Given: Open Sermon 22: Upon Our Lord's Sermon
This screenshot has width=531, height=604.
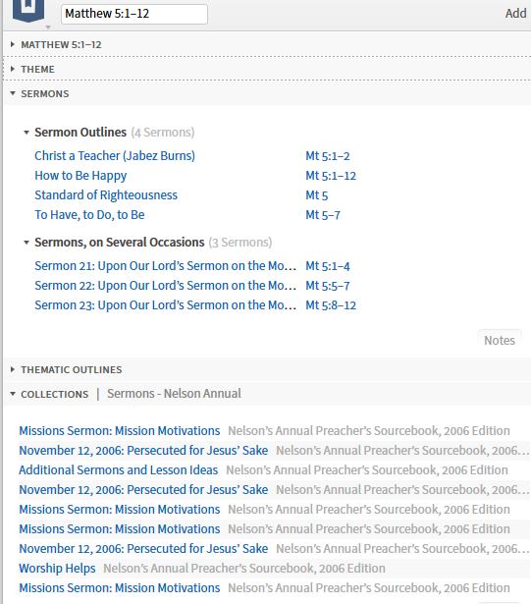Looking at the screenshot, I should click(165, 286).
